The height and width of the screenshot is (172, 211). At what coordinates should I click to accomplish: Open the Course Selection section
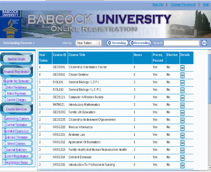click(16, 109)
